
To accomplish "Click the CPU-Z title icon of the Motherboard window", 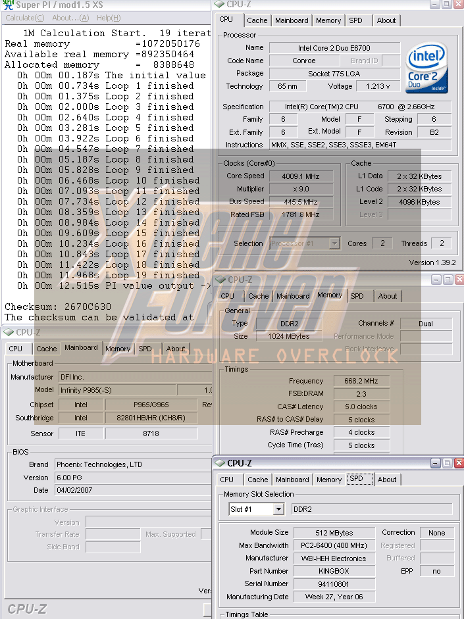I will [9, 332].
